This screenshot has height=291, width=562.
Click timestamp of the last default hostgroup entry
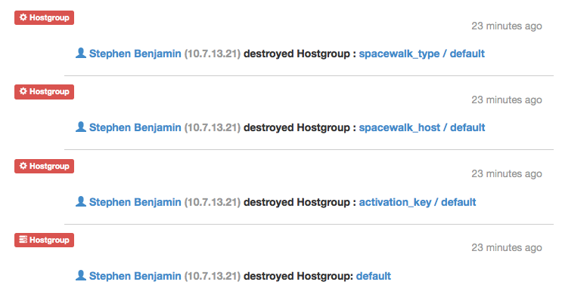click(x=507, y=248)
